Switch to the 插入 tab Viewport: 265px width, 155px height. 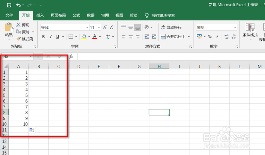coord(40,15)
